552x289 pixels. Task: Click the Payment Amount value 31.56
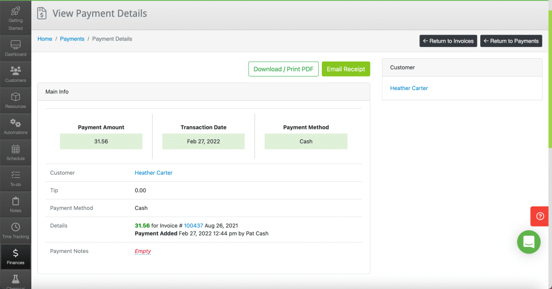[x=101, y=141]
